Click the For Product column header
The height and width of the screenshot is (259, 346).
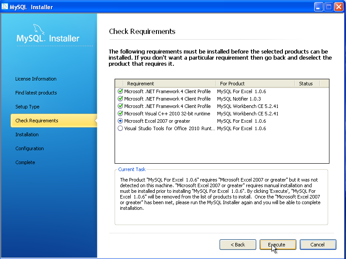pos(255,84)
